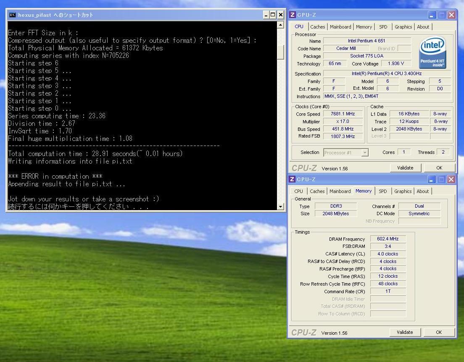Click the Bus Speed value '451.8 MHz'
Viewport: 464px width, 362px height.
pyautogui.click(x=343, y=129)
